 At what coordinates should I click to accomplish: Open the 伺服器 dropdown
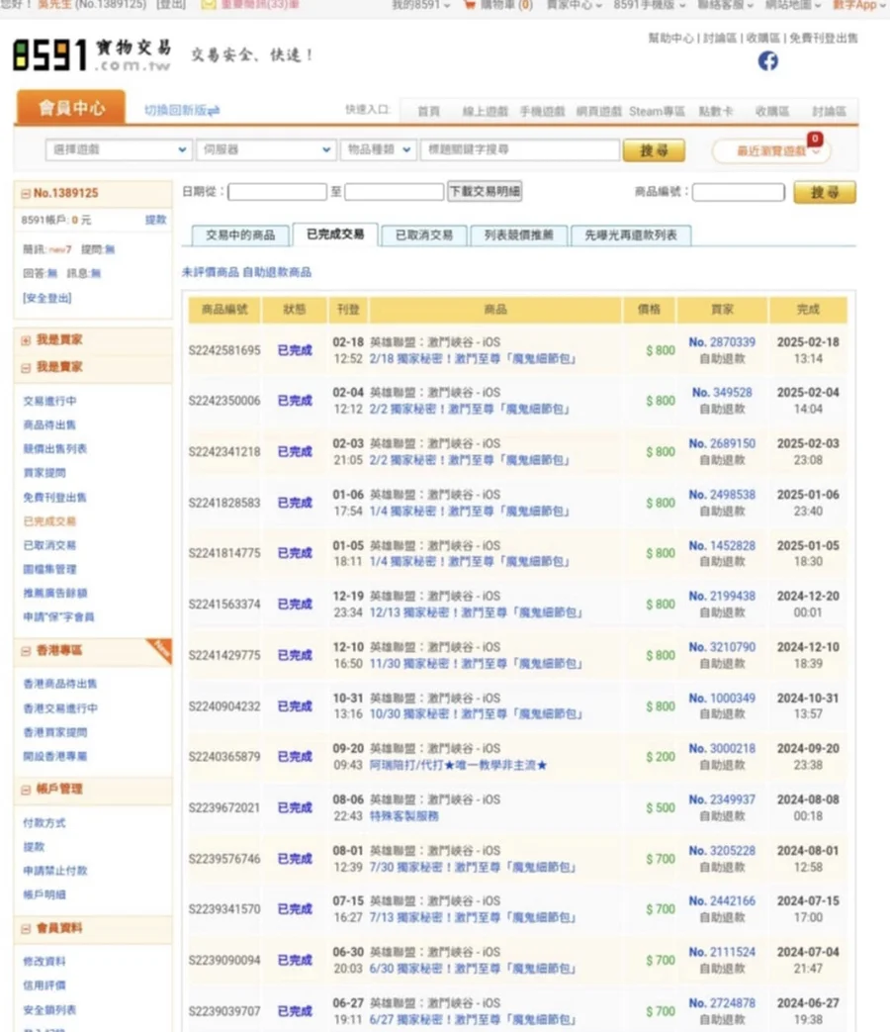click(x=265, y=149)
